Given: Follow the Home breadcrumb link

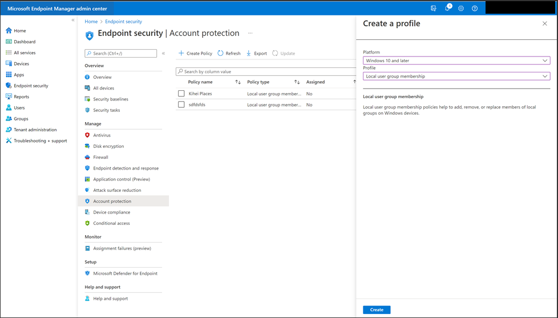Looking at the screenshot, I should click(91, 22).
